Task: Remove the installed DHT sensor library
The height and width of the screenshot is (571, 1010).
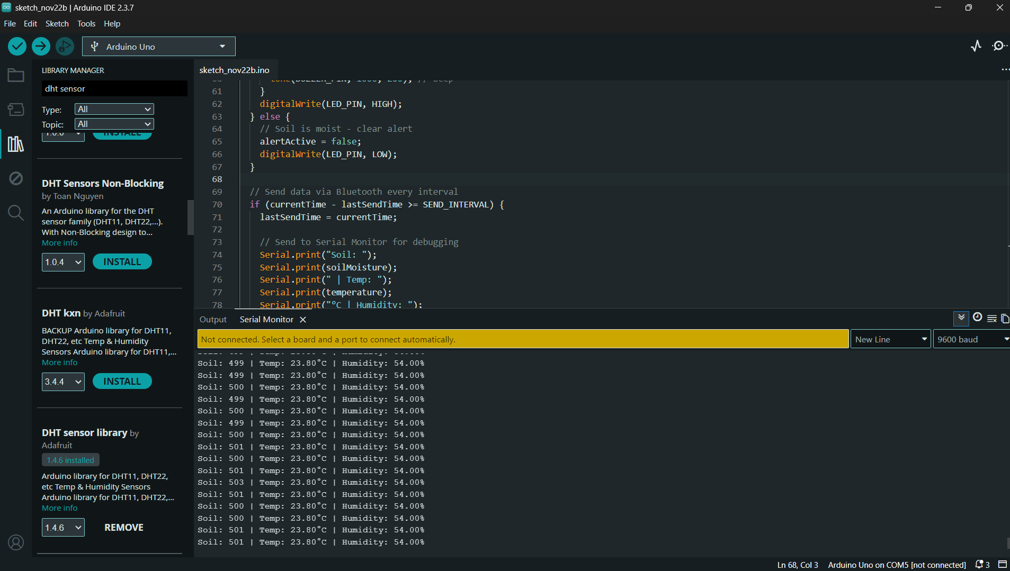Action: click(x=123, y=528)
